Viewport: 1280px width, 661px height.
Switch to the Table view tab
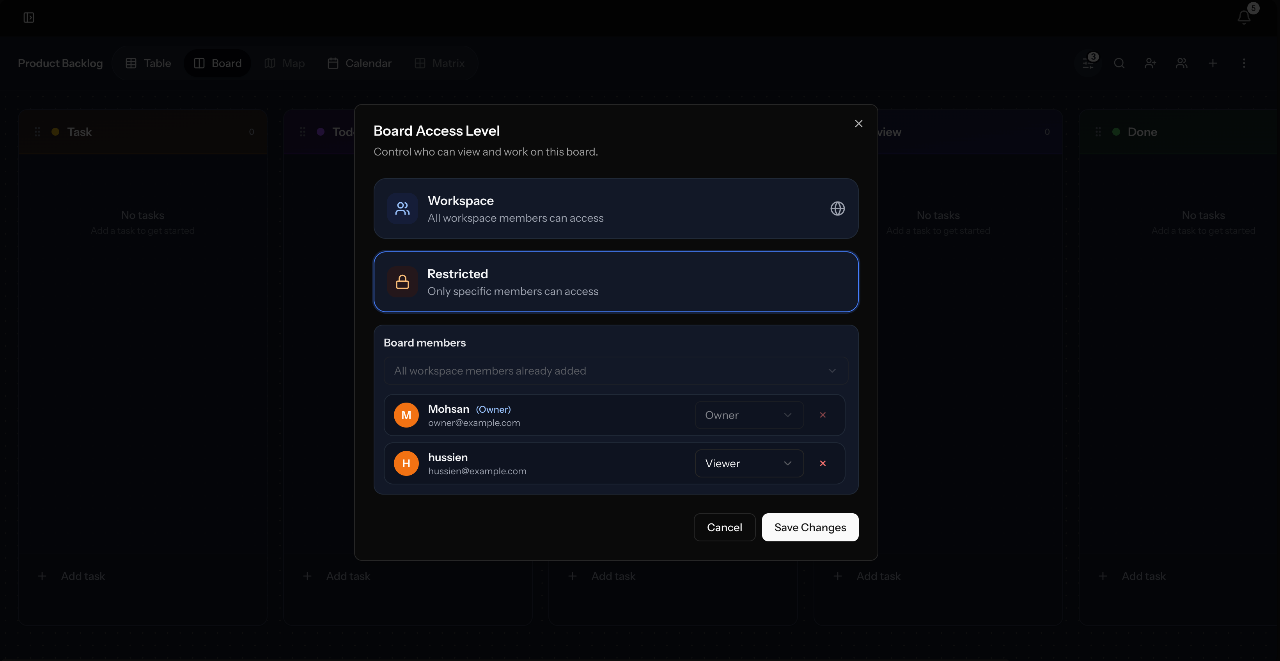tap(148, 63)
